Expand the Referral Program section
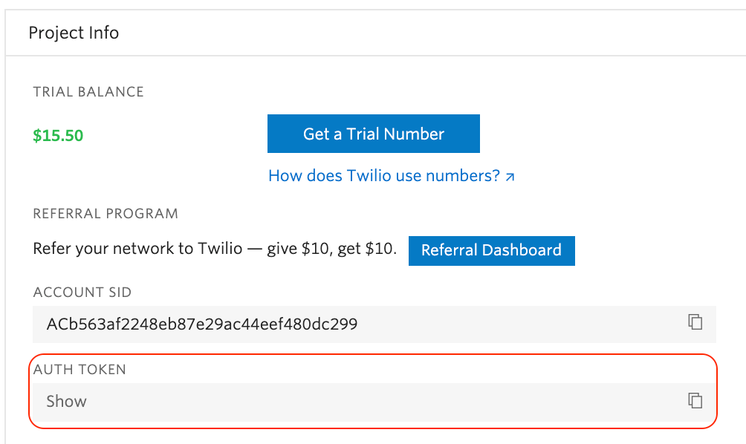The width and height of the screenshot is (746, 444). click(x=105, y=213)
